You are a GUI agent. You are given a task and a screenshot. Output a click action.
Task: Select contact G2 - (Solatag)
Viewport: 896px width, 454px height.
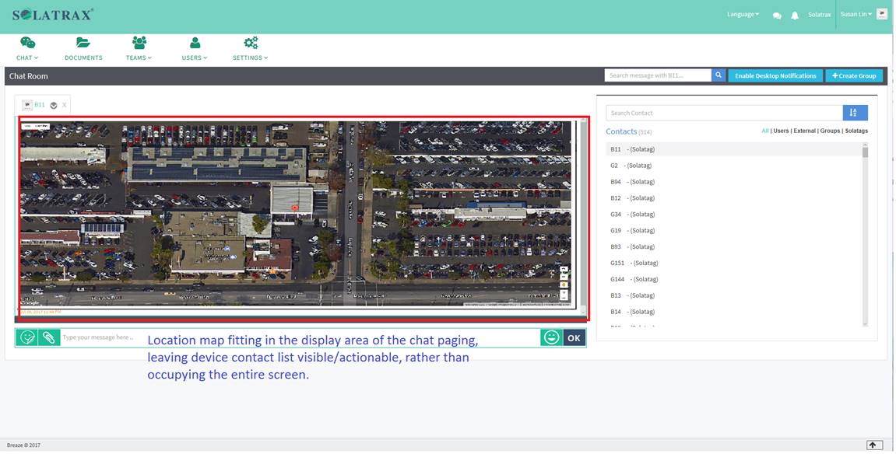[734, 166]
